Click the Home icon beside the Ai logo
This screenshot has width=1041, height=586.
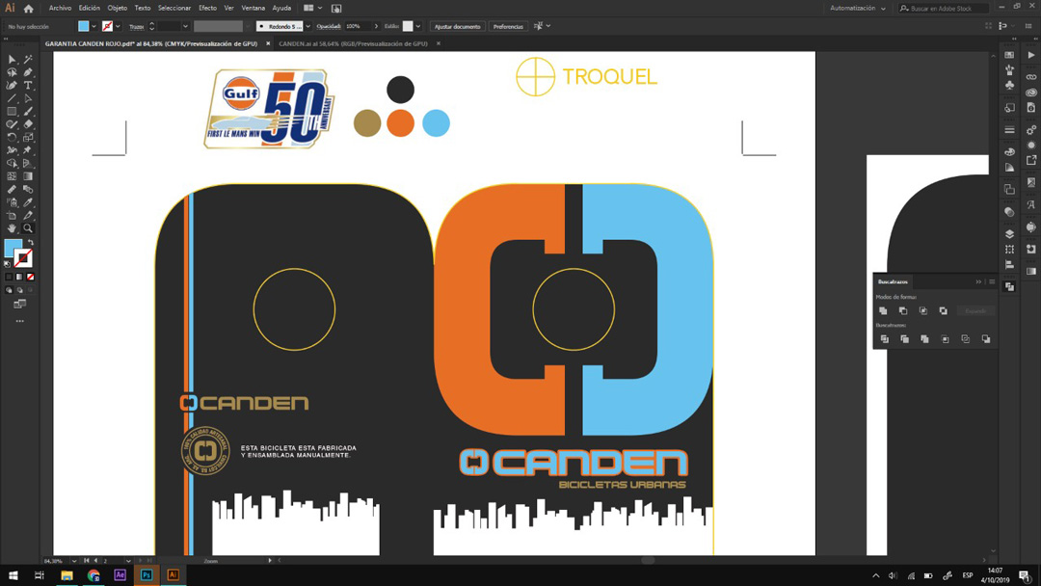pyautogui.click(x=28, y=8)
